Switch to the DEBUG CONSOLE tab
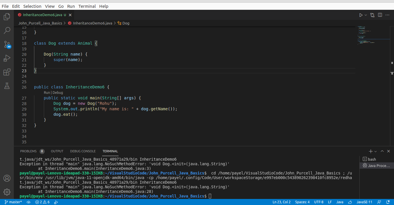The image size is (394, 205). coord(83,151)
